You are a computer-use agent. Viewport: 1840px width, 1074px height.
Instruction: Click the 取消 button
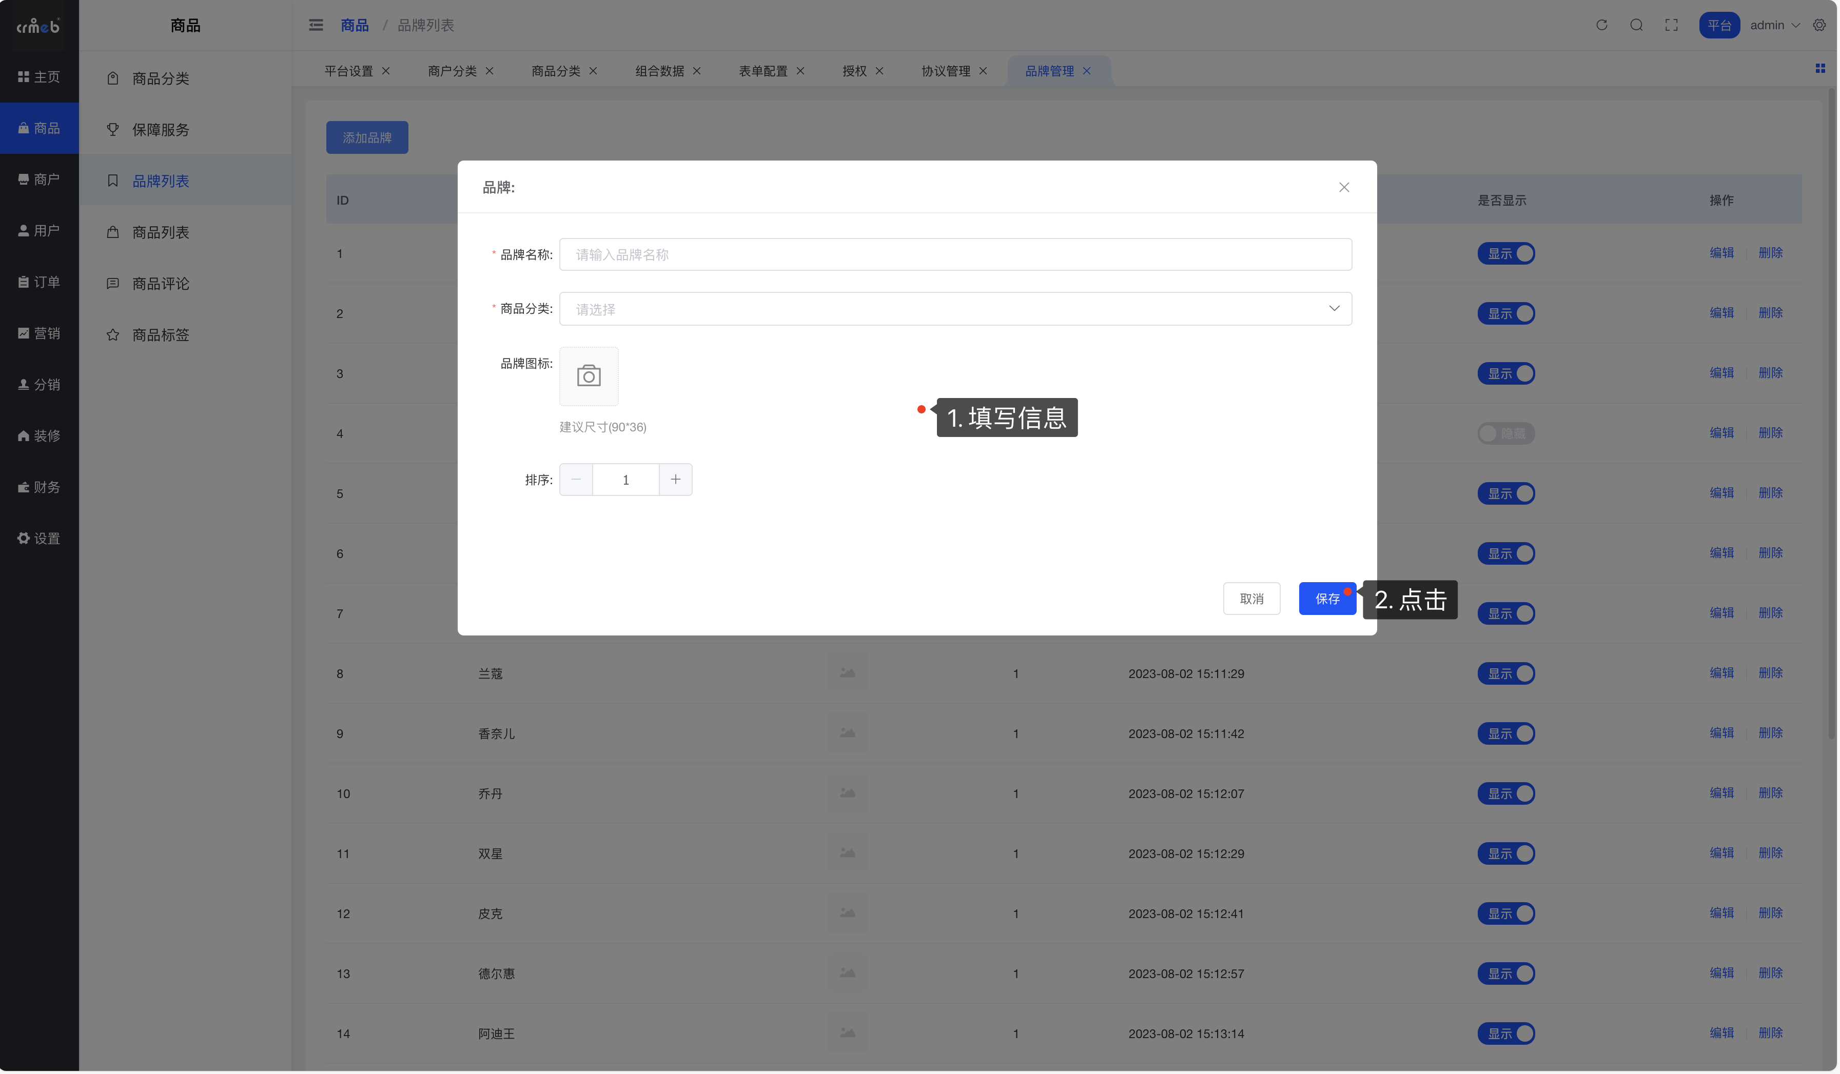pyautogui.click(x=1251, y=598)
